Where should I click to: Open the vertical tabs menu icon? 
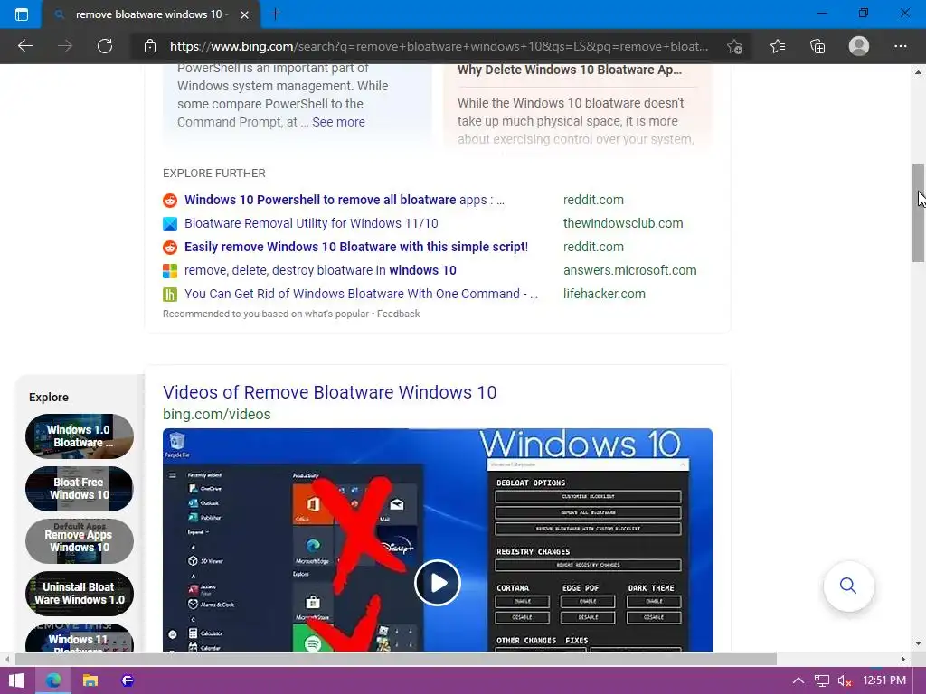22,14
